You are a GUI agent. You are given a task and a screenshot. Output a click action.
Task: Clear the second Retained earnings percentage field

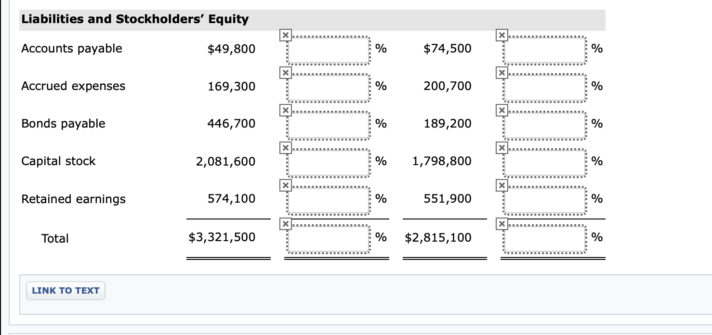coord(501,185)
